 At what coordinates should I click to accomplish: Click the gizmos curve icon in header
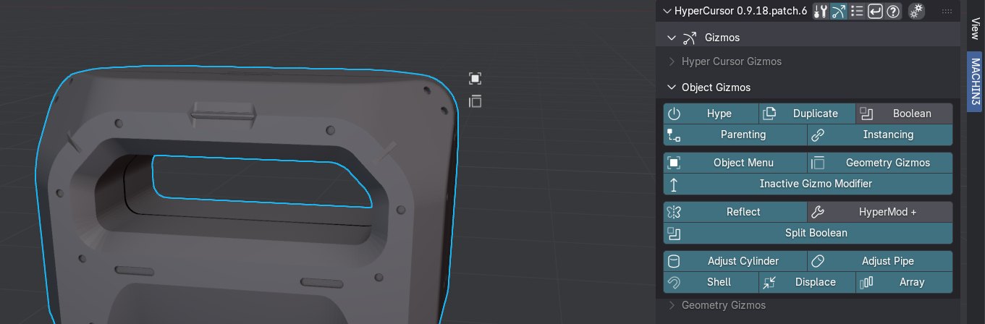(839, 12)
